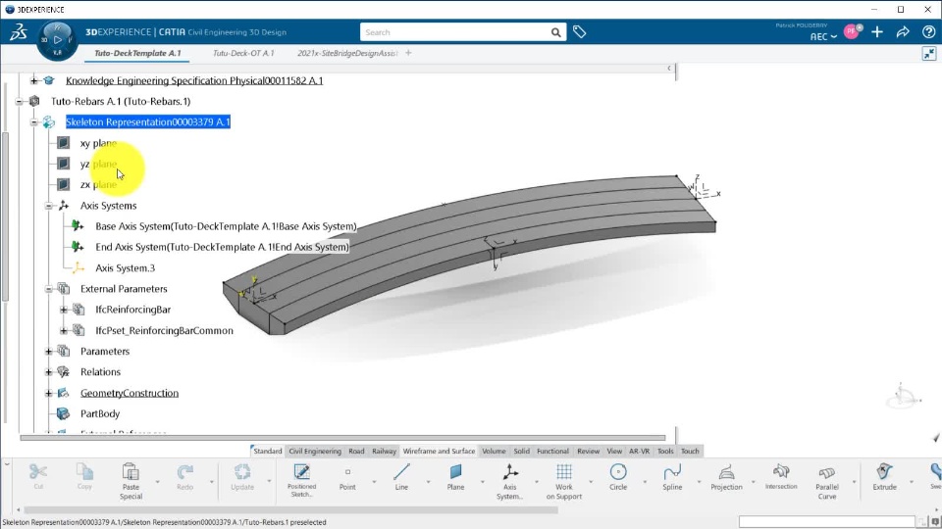Open the Road toolbar tab

[356, 451]
